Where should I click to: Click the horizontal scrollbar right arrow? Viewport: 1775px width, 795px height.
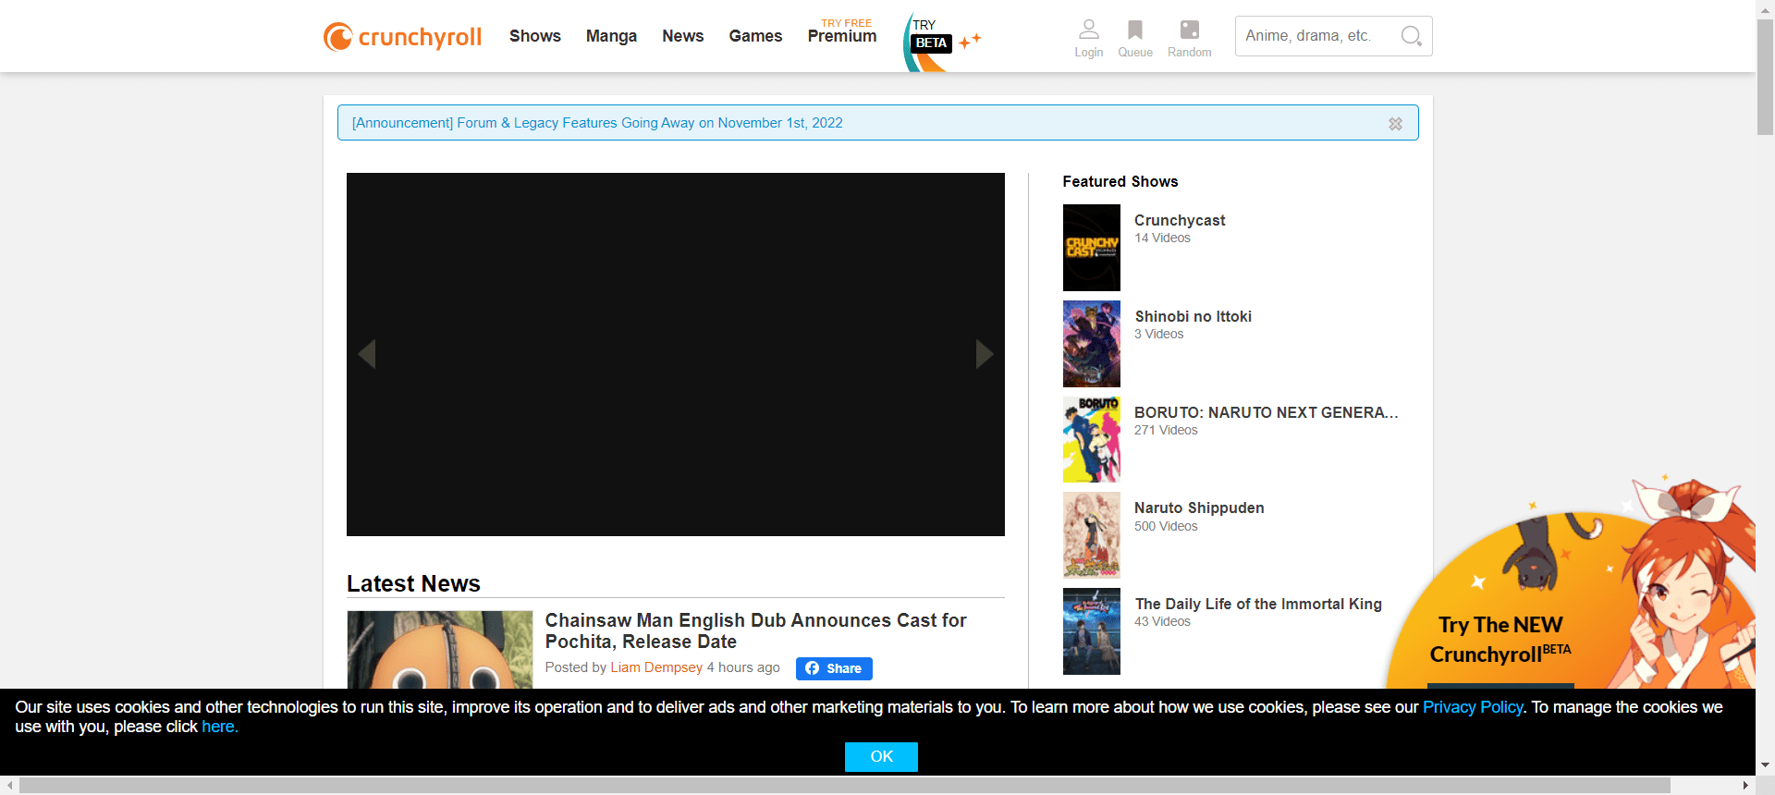tap(1745, 785)
